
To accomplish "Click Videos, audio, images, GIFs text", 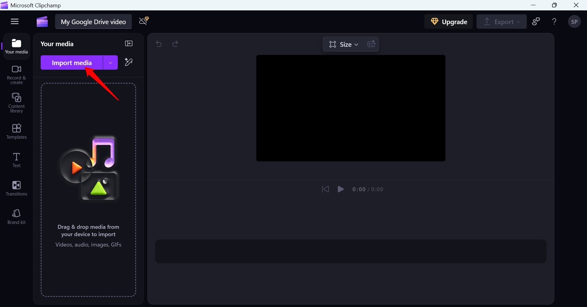I will pyautogui.click(x=88, y=245).
